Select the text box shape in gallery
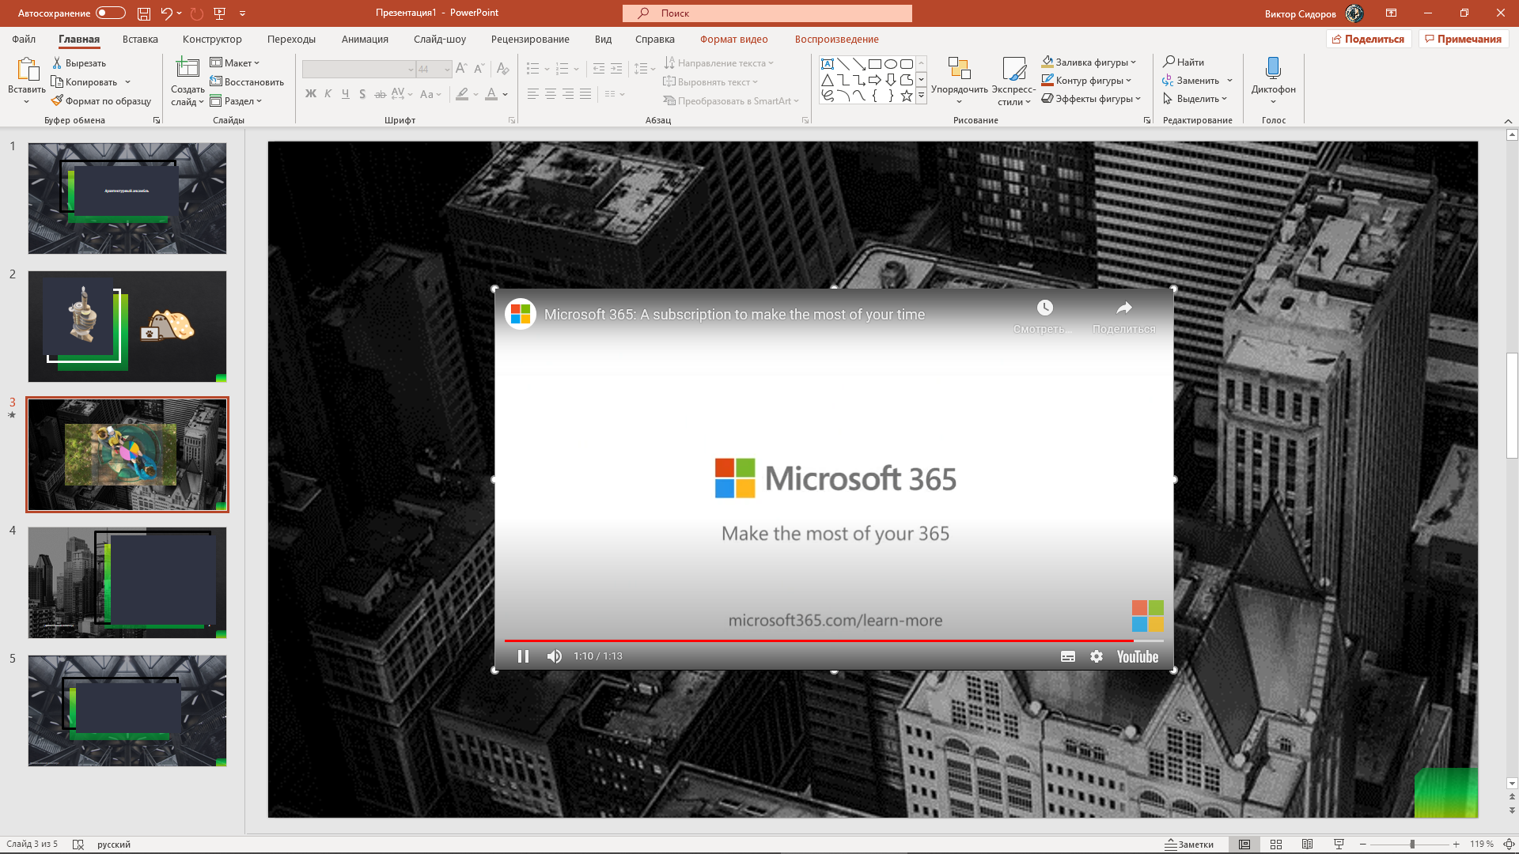The width and height of the screenshot is (1519, 854). click(x=828, y=64)
